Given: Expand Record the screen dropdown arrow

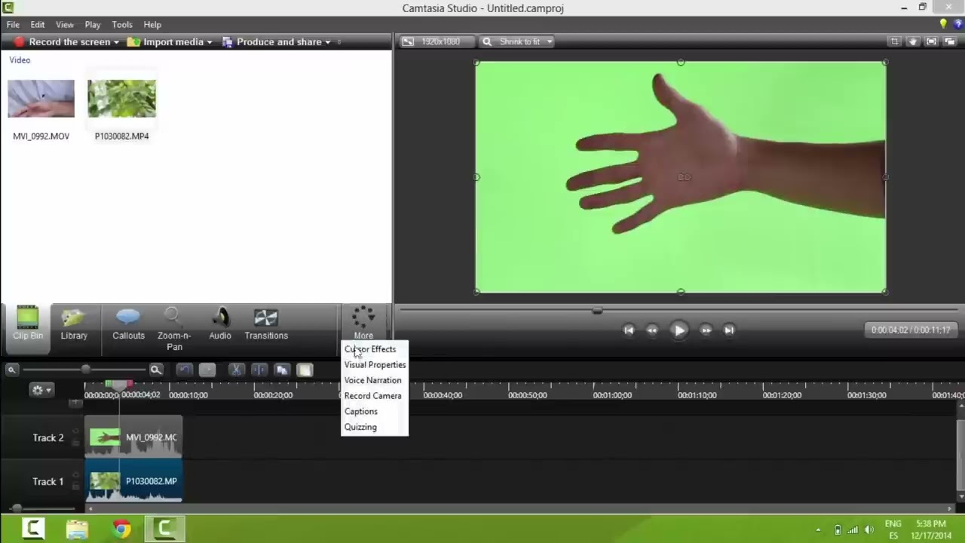Looking at the screenshot, I should [116, 42].
